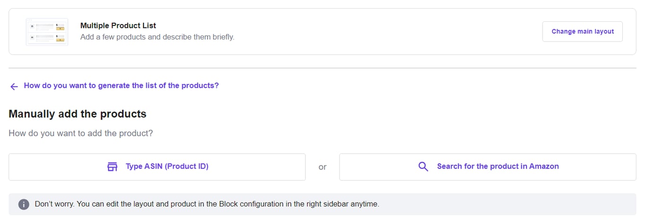Choose Search for the product in Amazon

point(498,167)
